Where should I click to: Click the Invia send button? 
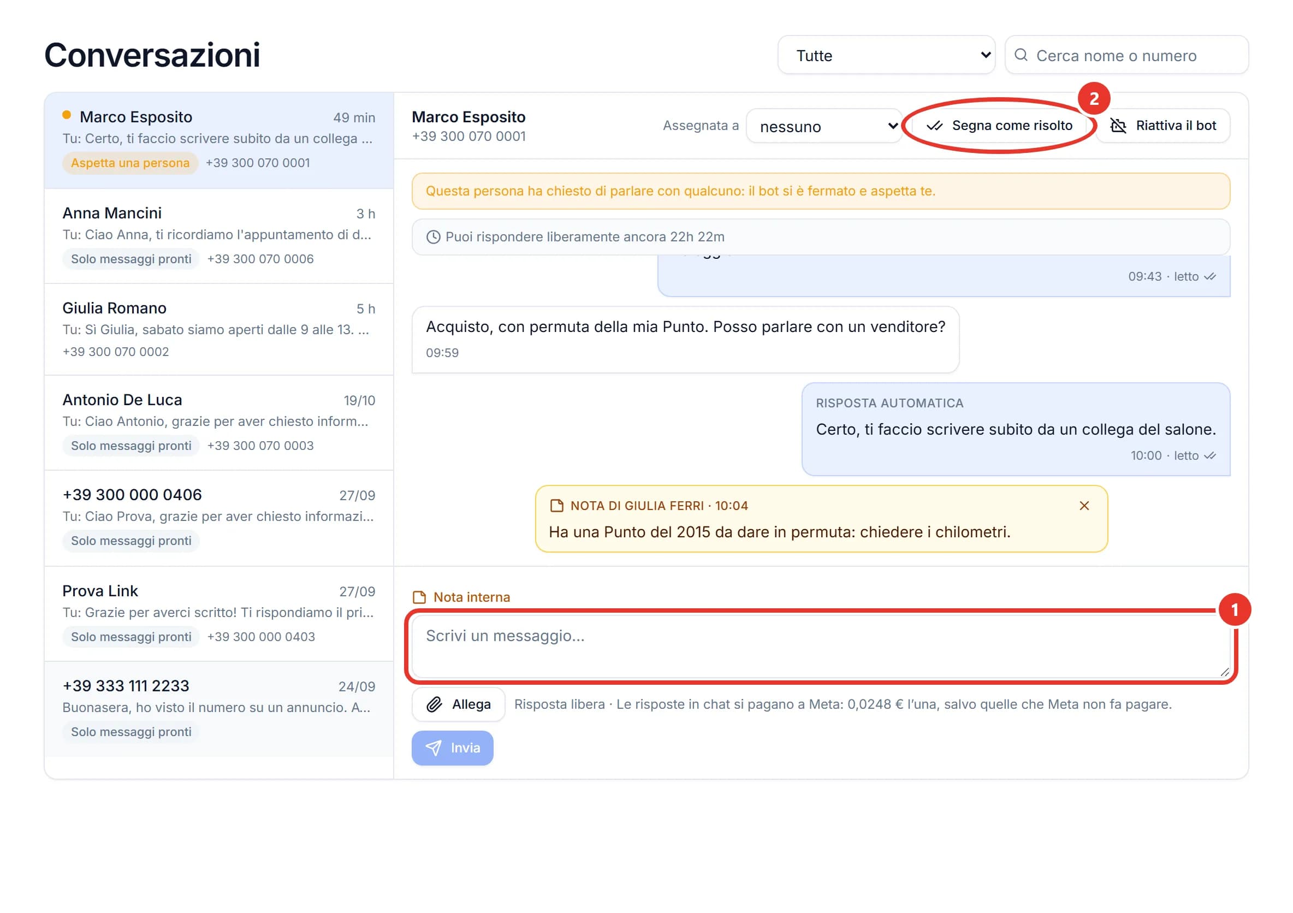point(452,748)
